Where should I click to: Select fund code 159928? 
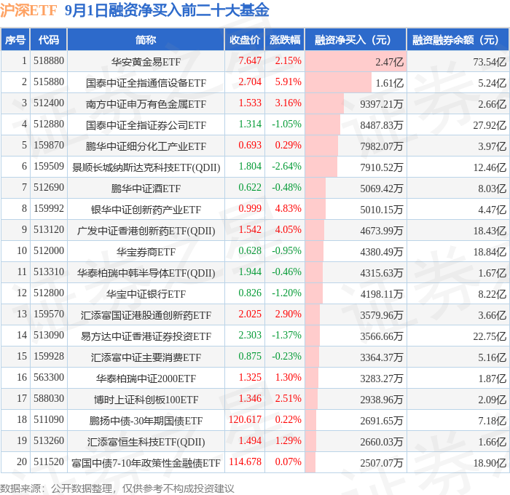pos(49,357)
